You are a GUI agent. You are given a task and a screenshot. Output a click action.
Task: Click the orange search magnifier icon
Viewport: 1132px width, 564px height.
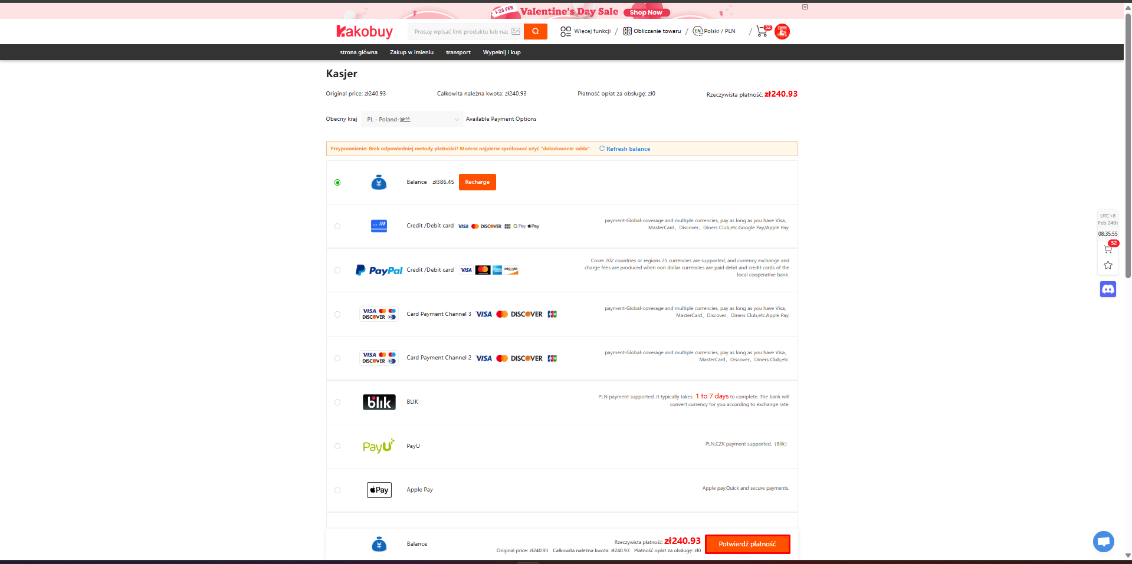coord(535,31)
